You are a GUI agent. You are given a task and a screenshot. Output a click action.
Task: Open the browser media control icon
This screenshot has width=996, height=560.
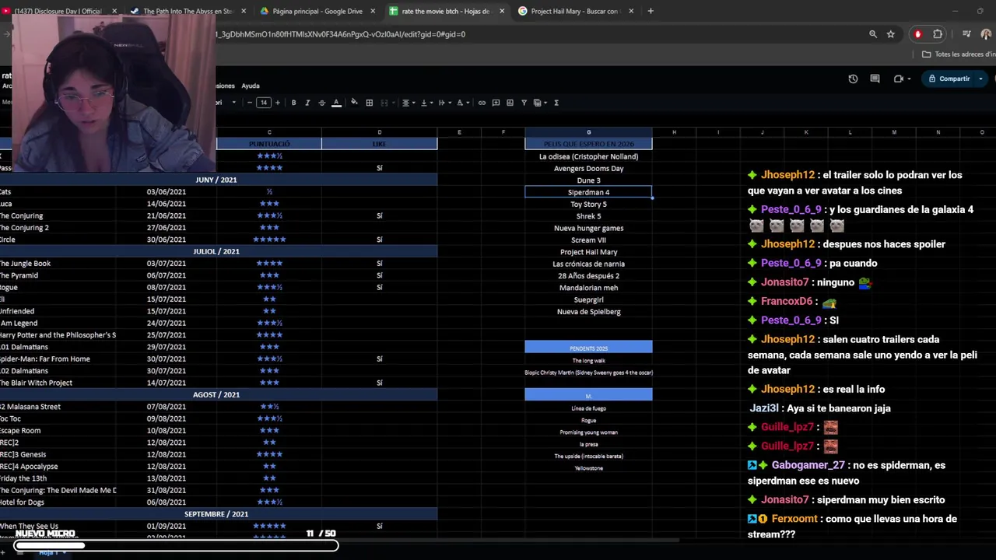[966, 34]
